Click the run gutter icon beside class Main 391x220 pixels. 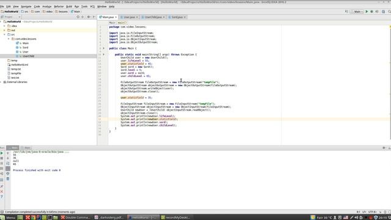coord(104,48)
